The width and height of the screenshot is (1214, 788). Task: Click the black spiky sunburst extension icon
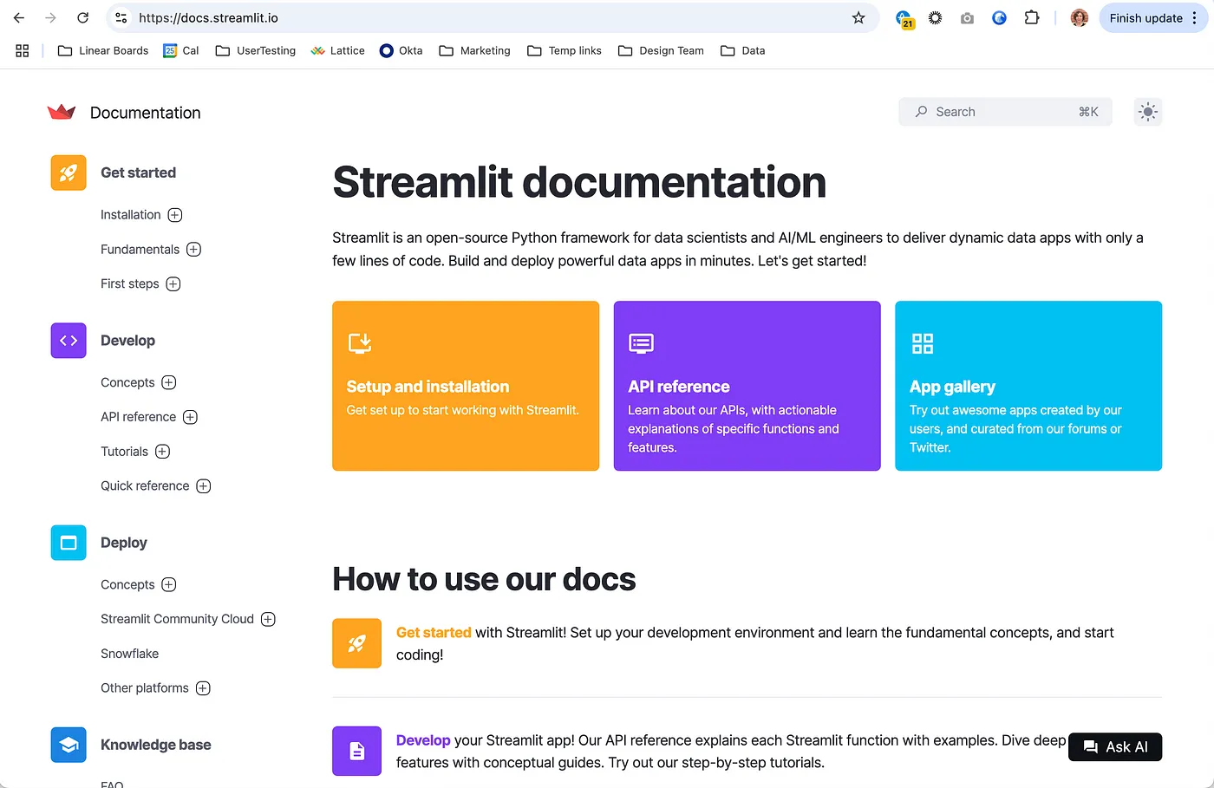point(935,17)
